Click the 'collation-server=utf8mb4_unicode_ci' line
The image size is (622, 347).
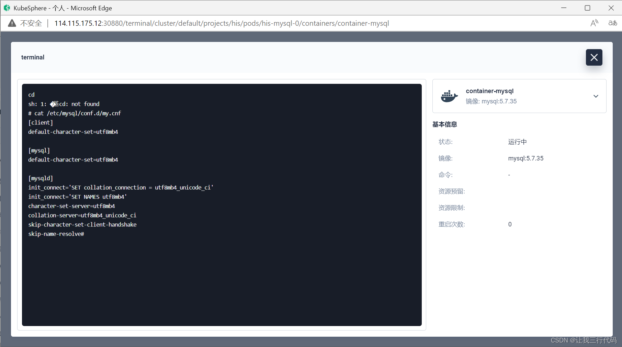(x=82, y=215)
